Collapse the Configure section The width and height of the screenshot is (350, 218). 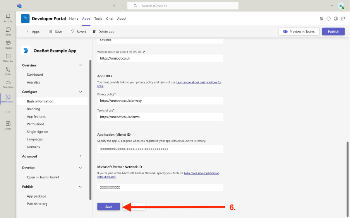pos(81,92)
